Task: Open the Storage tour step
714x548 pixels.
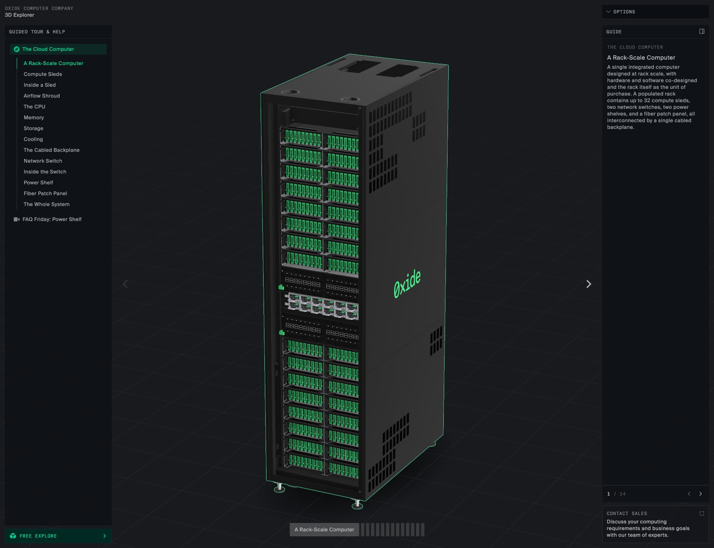Action: click(x=33, y=128)
